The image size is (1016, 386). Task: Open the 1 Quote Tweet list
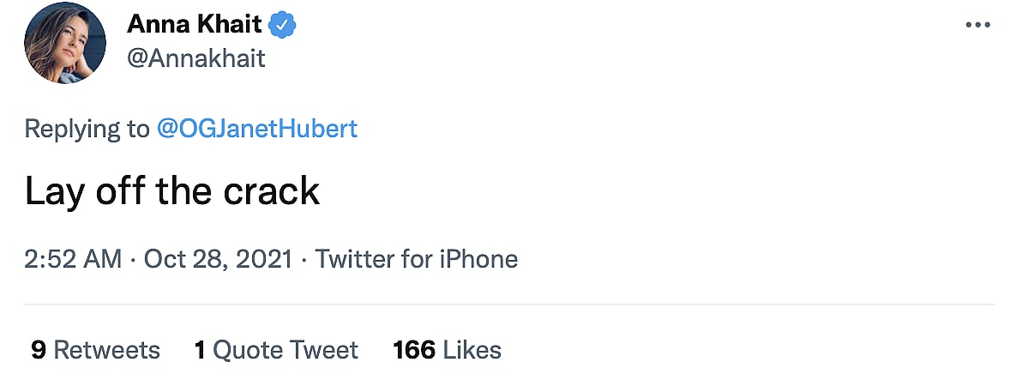(x=276, y=350)
